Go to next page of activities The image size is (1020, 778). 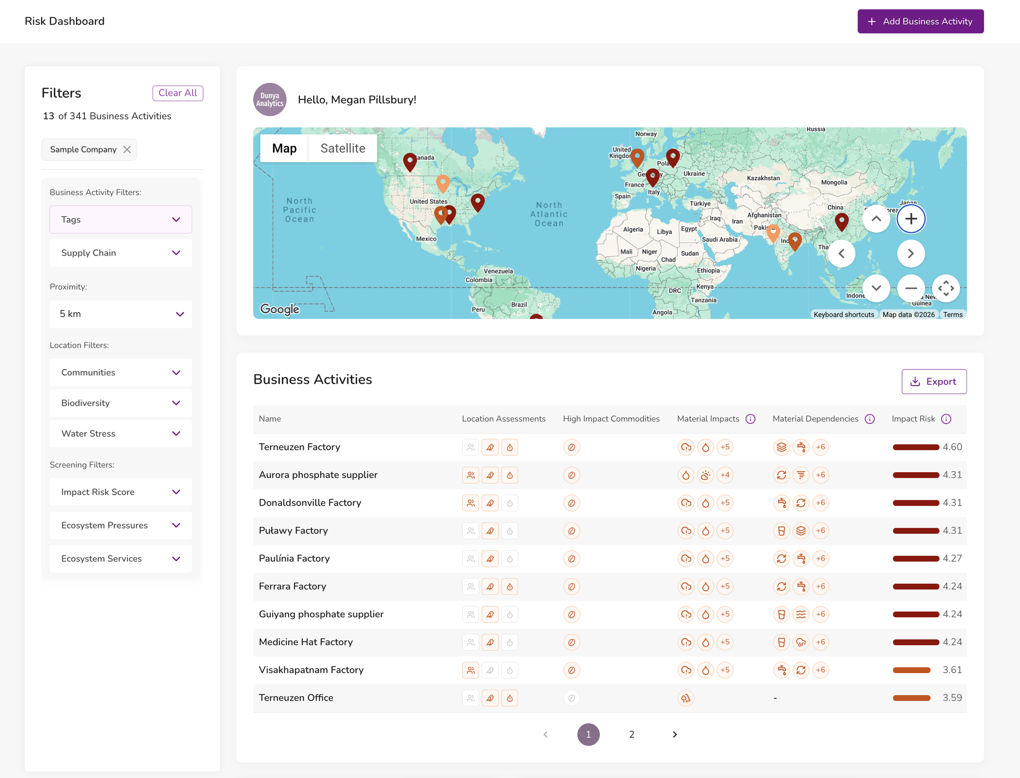pyautogui.click(x=675, y=734)
